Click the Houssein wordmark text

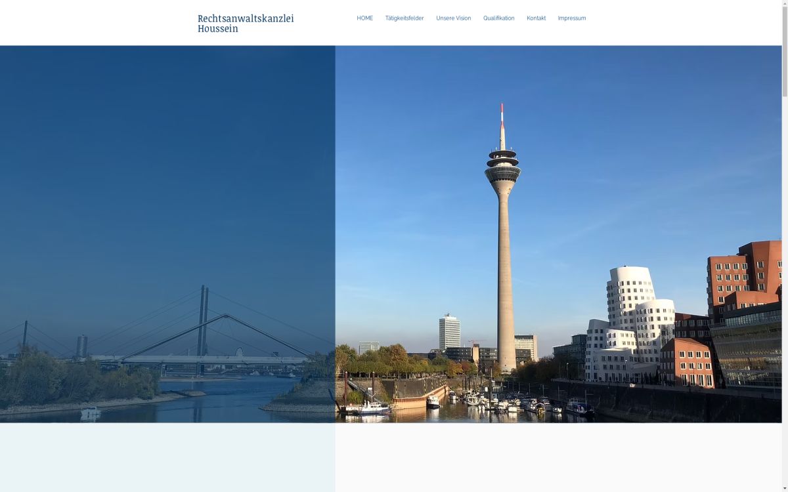pyautogui.click(x=217, y=28)
